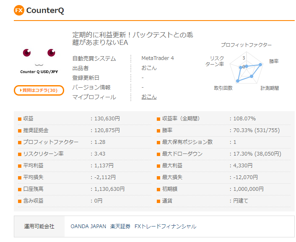The width and height of the screenshot is (296, 242).
Task: Open the 質問はコチラ(30) questions button
Action: [x=39, y=90]
